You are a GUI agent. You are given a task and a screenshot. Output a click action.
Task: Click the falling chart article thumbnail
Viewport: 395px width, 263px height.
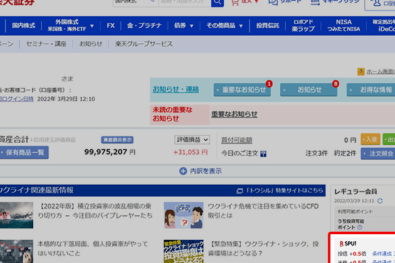16,251
